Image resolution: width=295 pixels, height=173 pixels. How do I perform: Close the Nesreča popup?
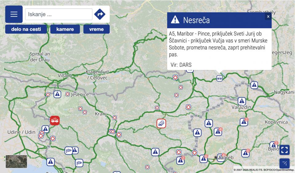coord(268,17)
